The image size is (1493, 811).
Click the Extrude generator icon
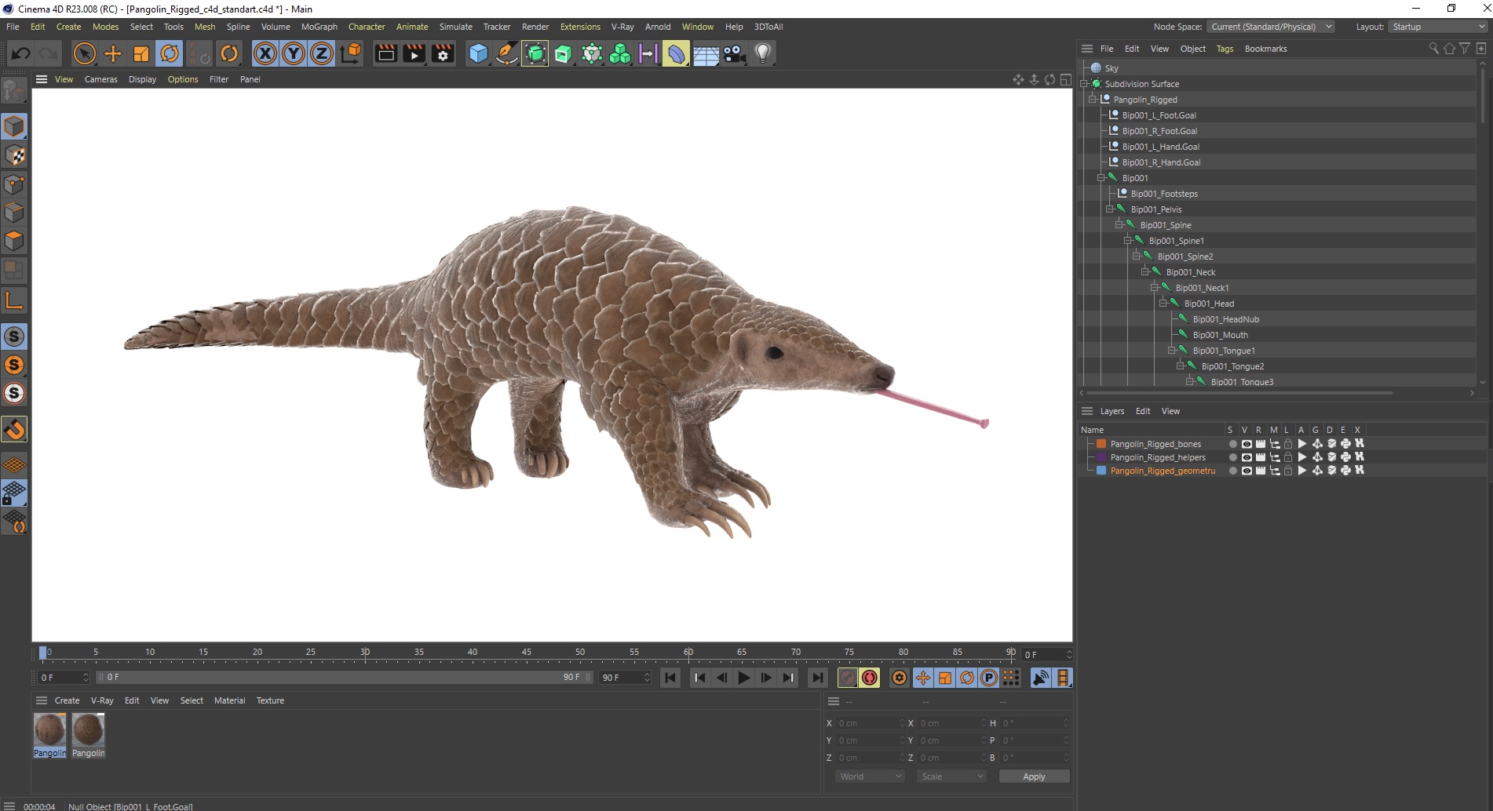(563, 53)
